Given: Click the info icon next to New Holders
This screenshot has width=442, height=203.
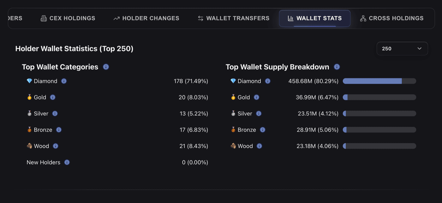Looking at the screenshot, I should pyautogui.click(x=67, y=162).
